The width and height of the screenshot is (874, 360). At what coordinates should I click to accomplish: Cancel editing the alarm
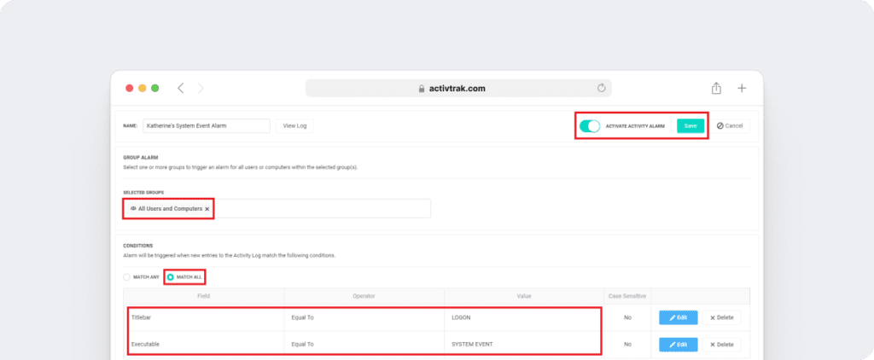[x=730, y=126]
